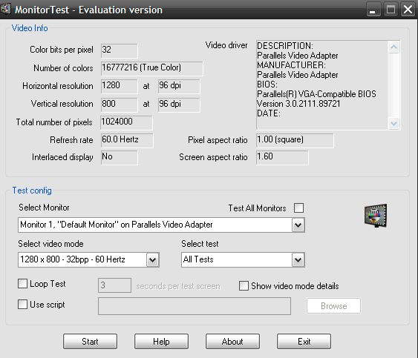This screenshot has height=358, width=418.
Task: Click the 1280 x 800 - 32bpp video mode text
Action: 73,259
